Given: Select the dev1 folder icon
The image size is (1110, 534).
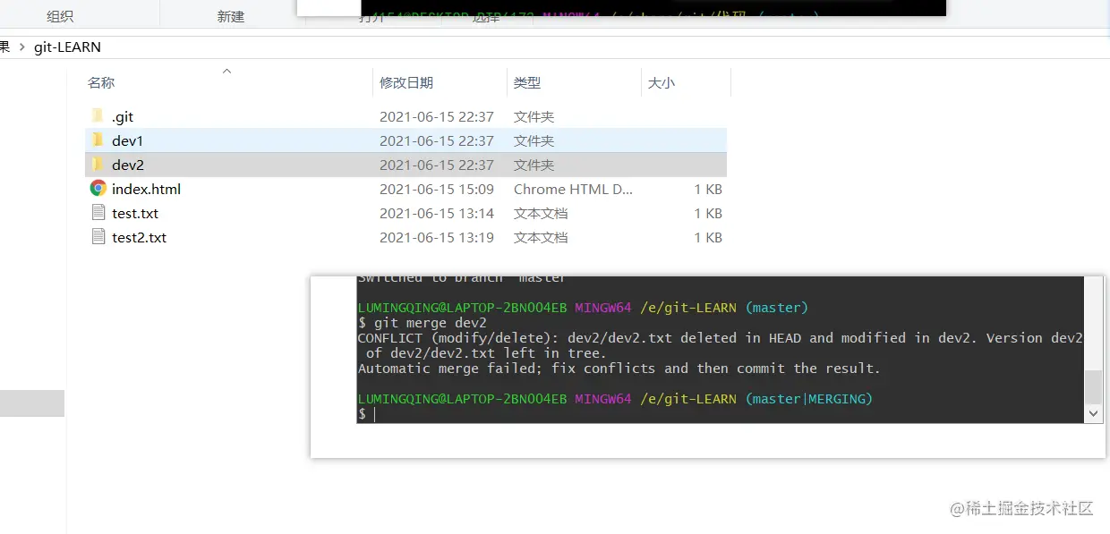Looking at the screenshot, I should point(98,140).
